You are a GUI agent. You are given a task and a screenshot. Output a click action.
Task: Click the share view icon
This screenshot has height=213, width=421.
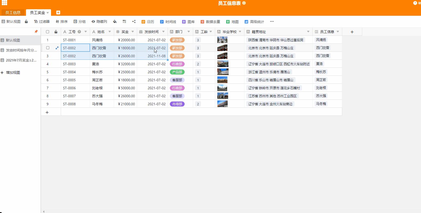point(134,21)
